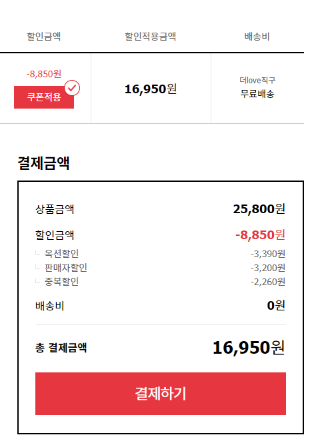Screen dimensions: 318x447
Task: Click the 옥션할인 discount line item
Action: click(61, 253)
